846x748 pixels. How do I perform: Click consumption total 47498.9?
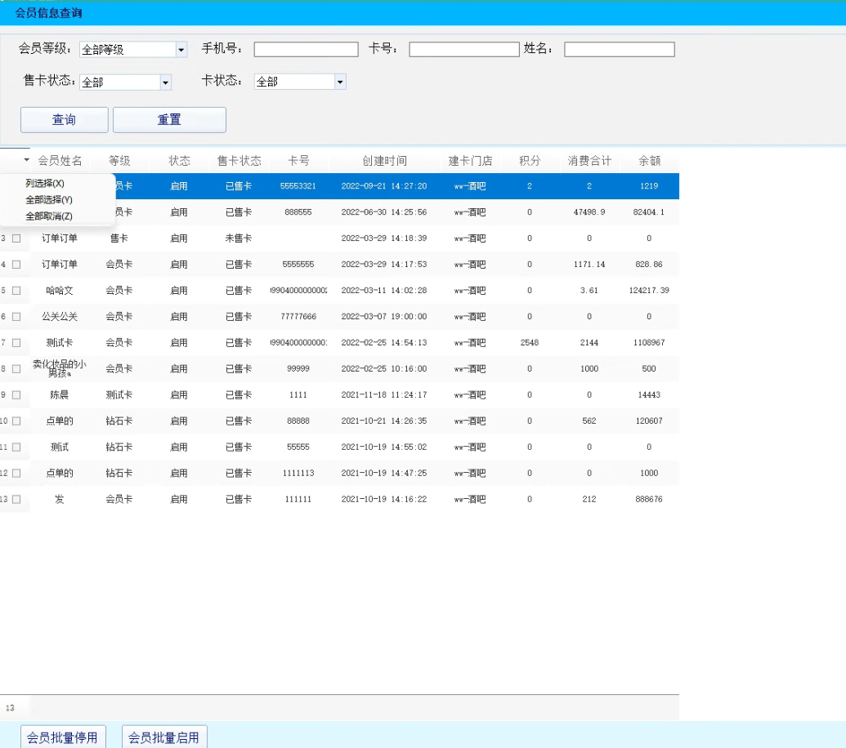[x=589, y=212]
